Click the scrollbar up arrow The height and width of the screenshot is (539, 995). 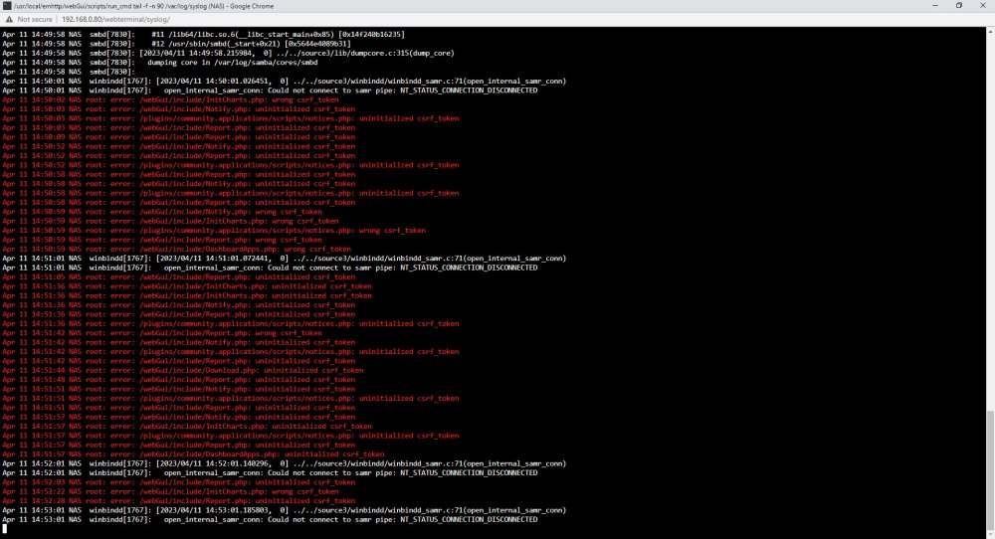(991, 31)
